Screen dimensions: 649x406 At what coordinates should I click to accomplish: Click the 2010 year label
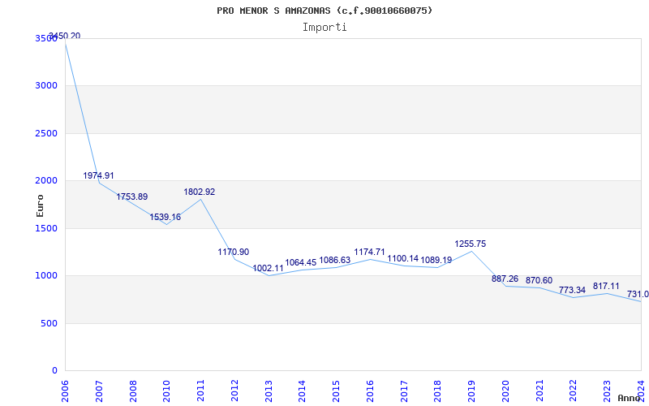coord(166,391)
